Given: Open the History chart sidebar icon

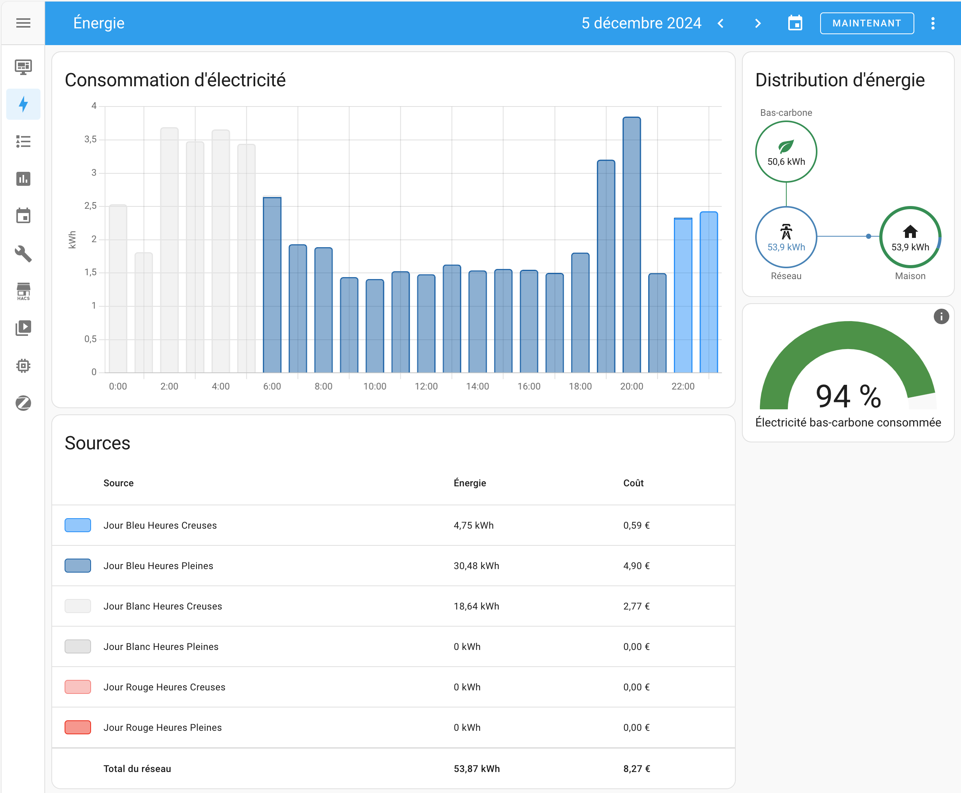Looking at the screenshot, I should point(23,178).
